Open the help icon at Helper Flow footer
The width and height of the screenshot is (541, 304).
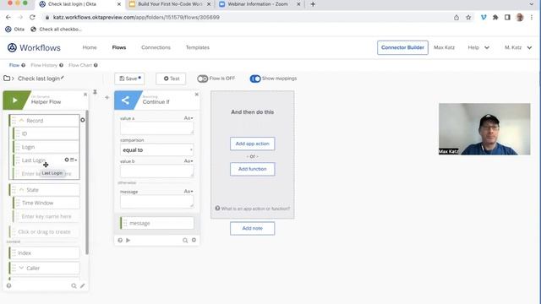point(9,285)
